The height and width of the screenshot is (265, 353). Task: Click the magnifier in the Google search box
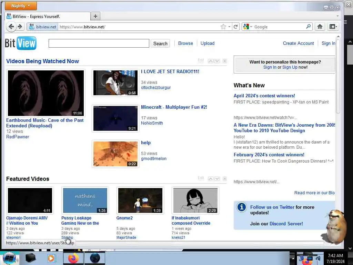pyautogui.click(x=308, y=27)
